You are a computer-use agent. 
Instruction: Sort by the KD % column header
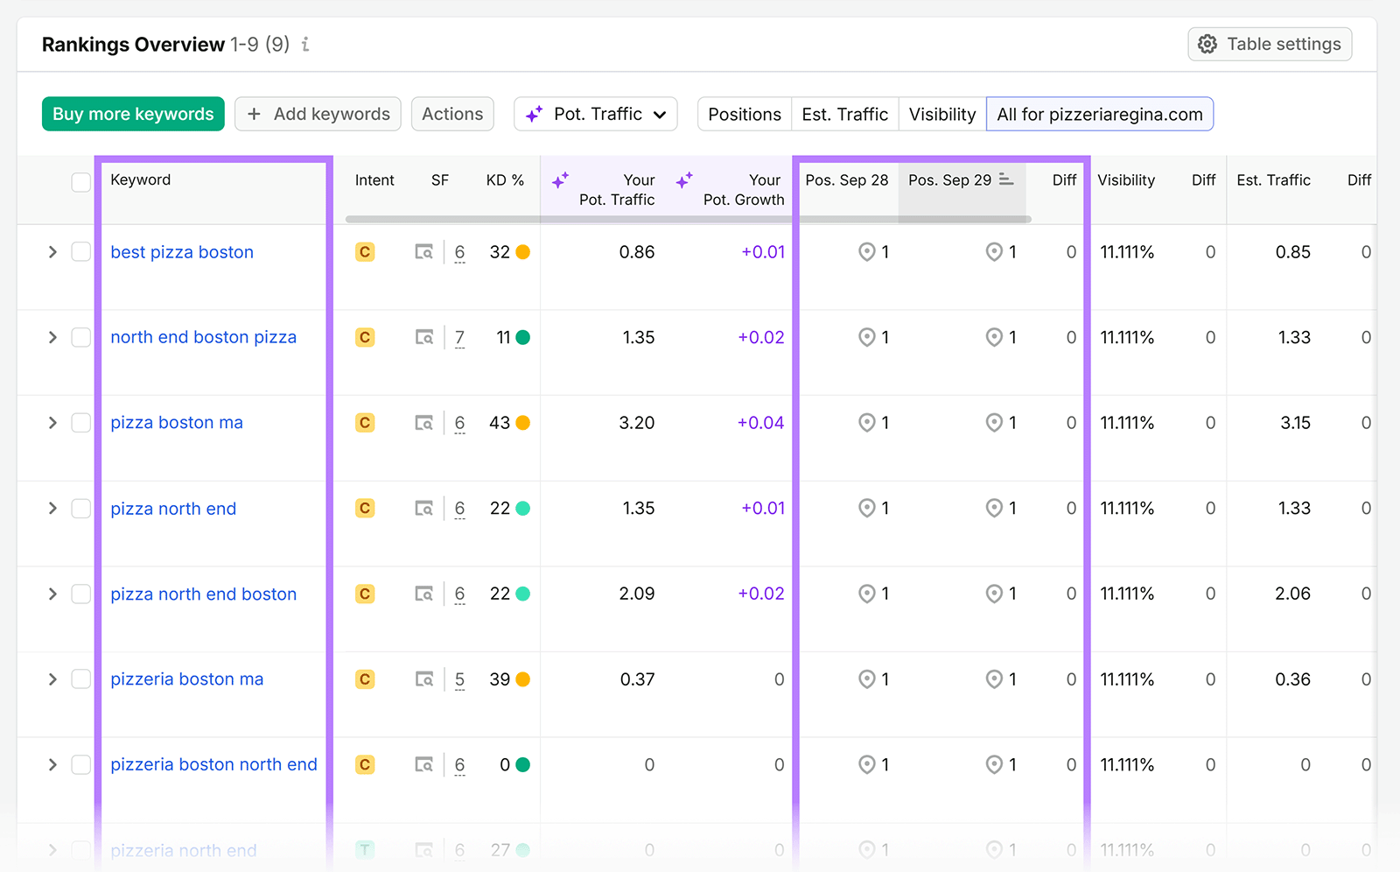point(505,179)
